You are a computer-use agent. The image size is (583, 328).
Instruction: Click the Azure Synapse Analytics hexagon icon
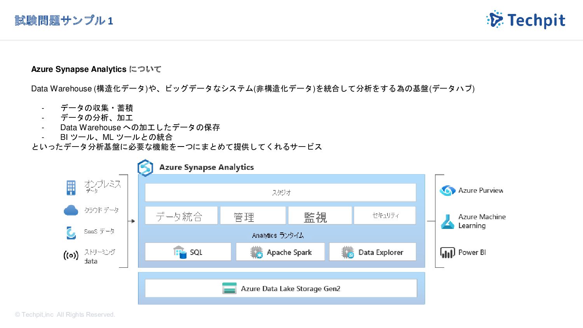pos(145,168)
